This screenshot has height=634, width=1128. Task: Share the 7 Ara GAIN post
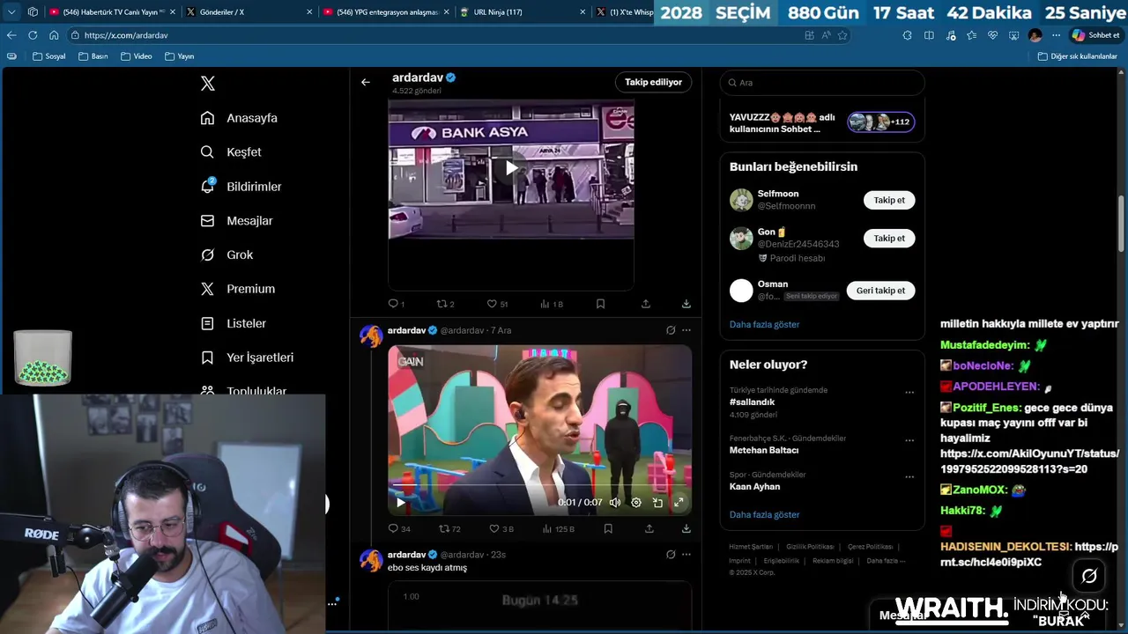click(649, 529)
